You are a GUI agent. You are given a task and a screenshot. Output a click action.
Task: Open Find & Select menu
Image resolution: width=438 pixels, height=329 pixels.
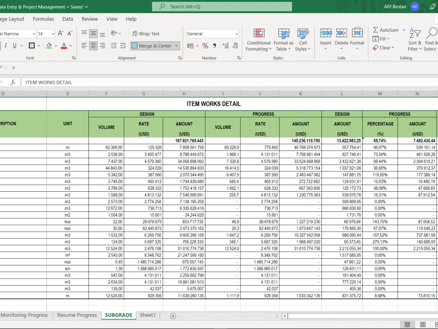point(431,40)
